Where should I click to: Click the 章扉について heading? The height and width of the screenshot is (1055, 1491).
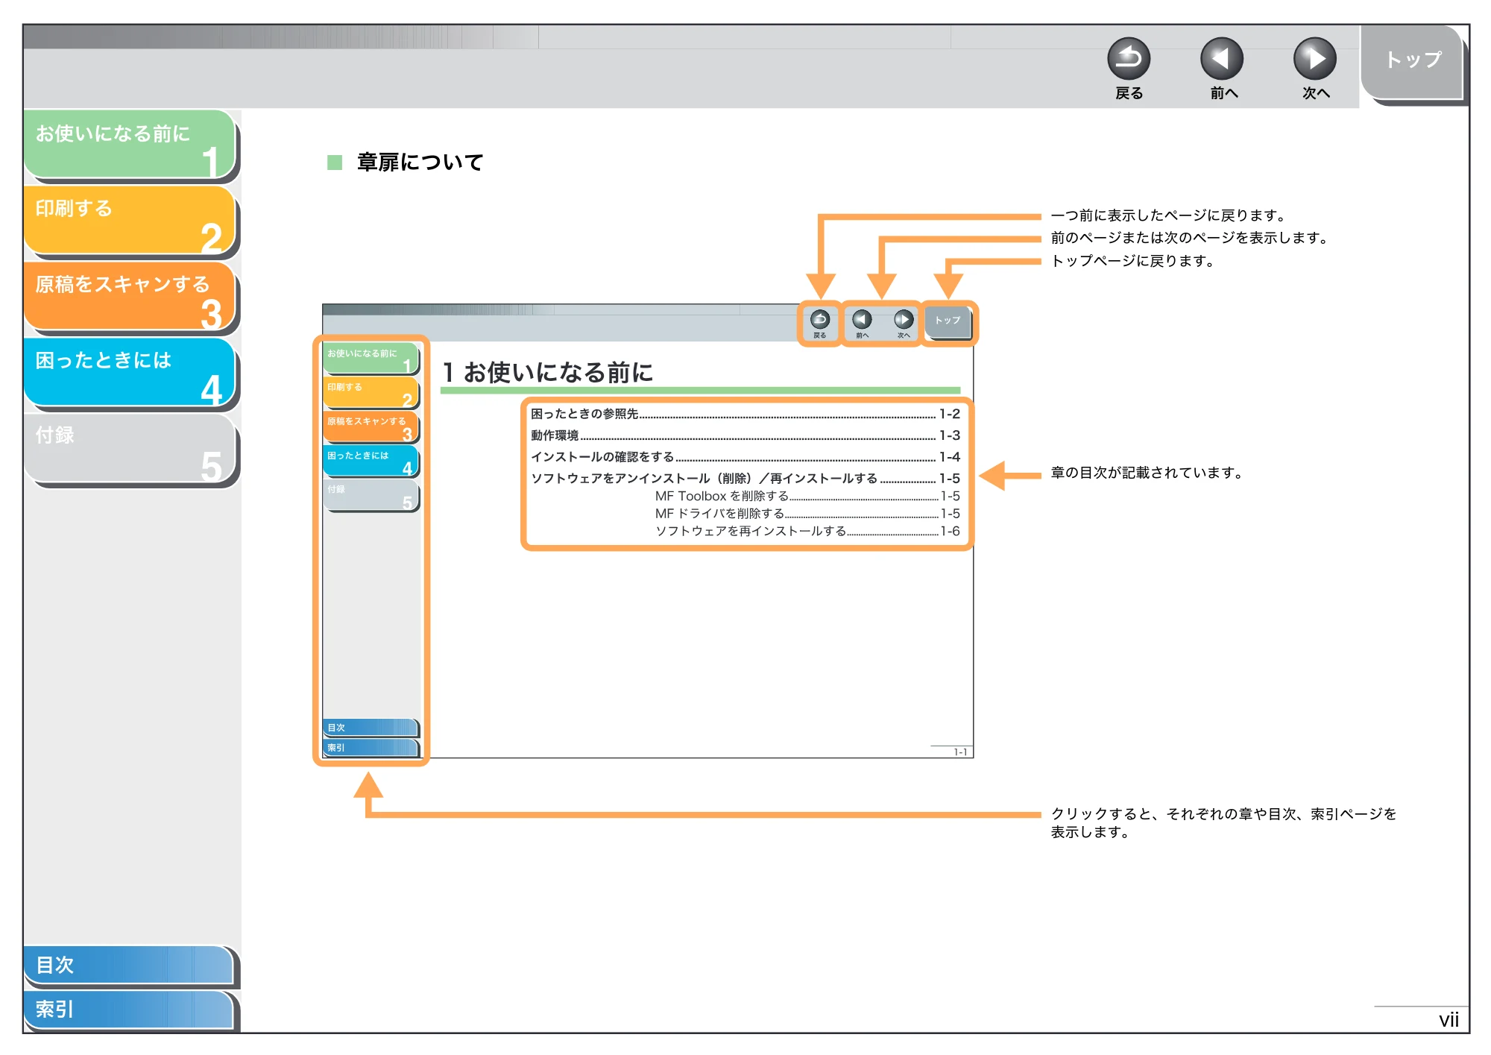(x=420, y=163)
